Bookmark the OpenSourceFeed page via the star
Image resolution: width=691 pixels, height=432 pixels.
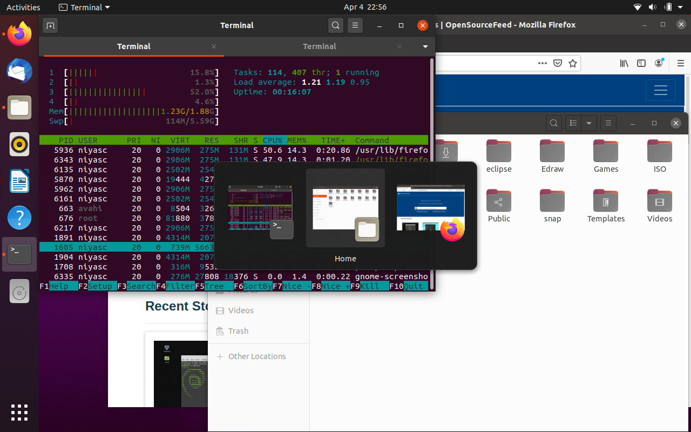point(572,63)
